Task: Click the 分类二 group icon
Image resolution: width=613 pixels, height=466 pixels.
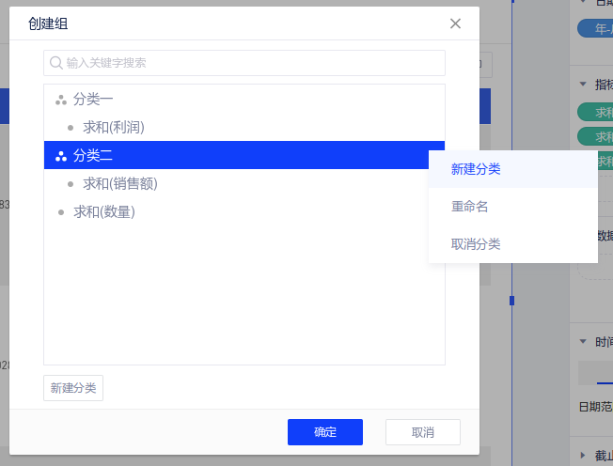Action: pyautogui.click(x=61, y=155)
